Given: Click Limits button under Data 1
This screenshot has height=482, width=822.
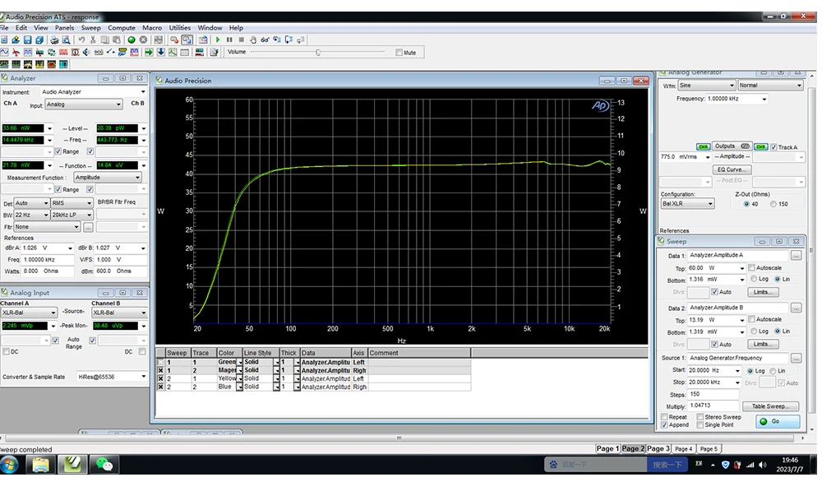Looking at the screenshot, I should [x=763, y=292].
